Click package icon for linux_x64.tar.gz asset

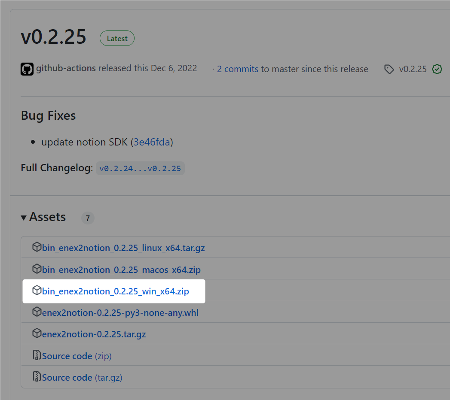coord(37,247)
